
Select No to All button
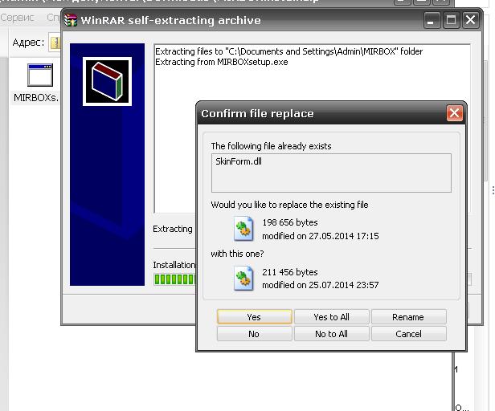331,334
